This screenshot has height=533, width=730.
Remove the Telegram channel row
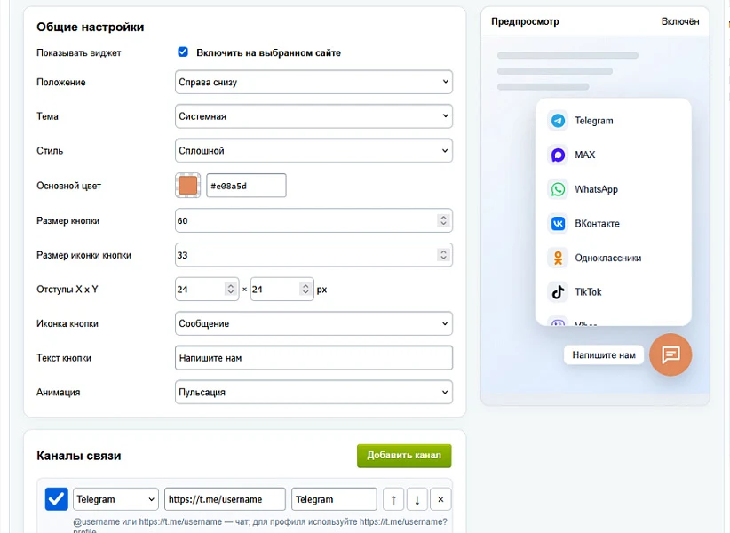(440, 499)
